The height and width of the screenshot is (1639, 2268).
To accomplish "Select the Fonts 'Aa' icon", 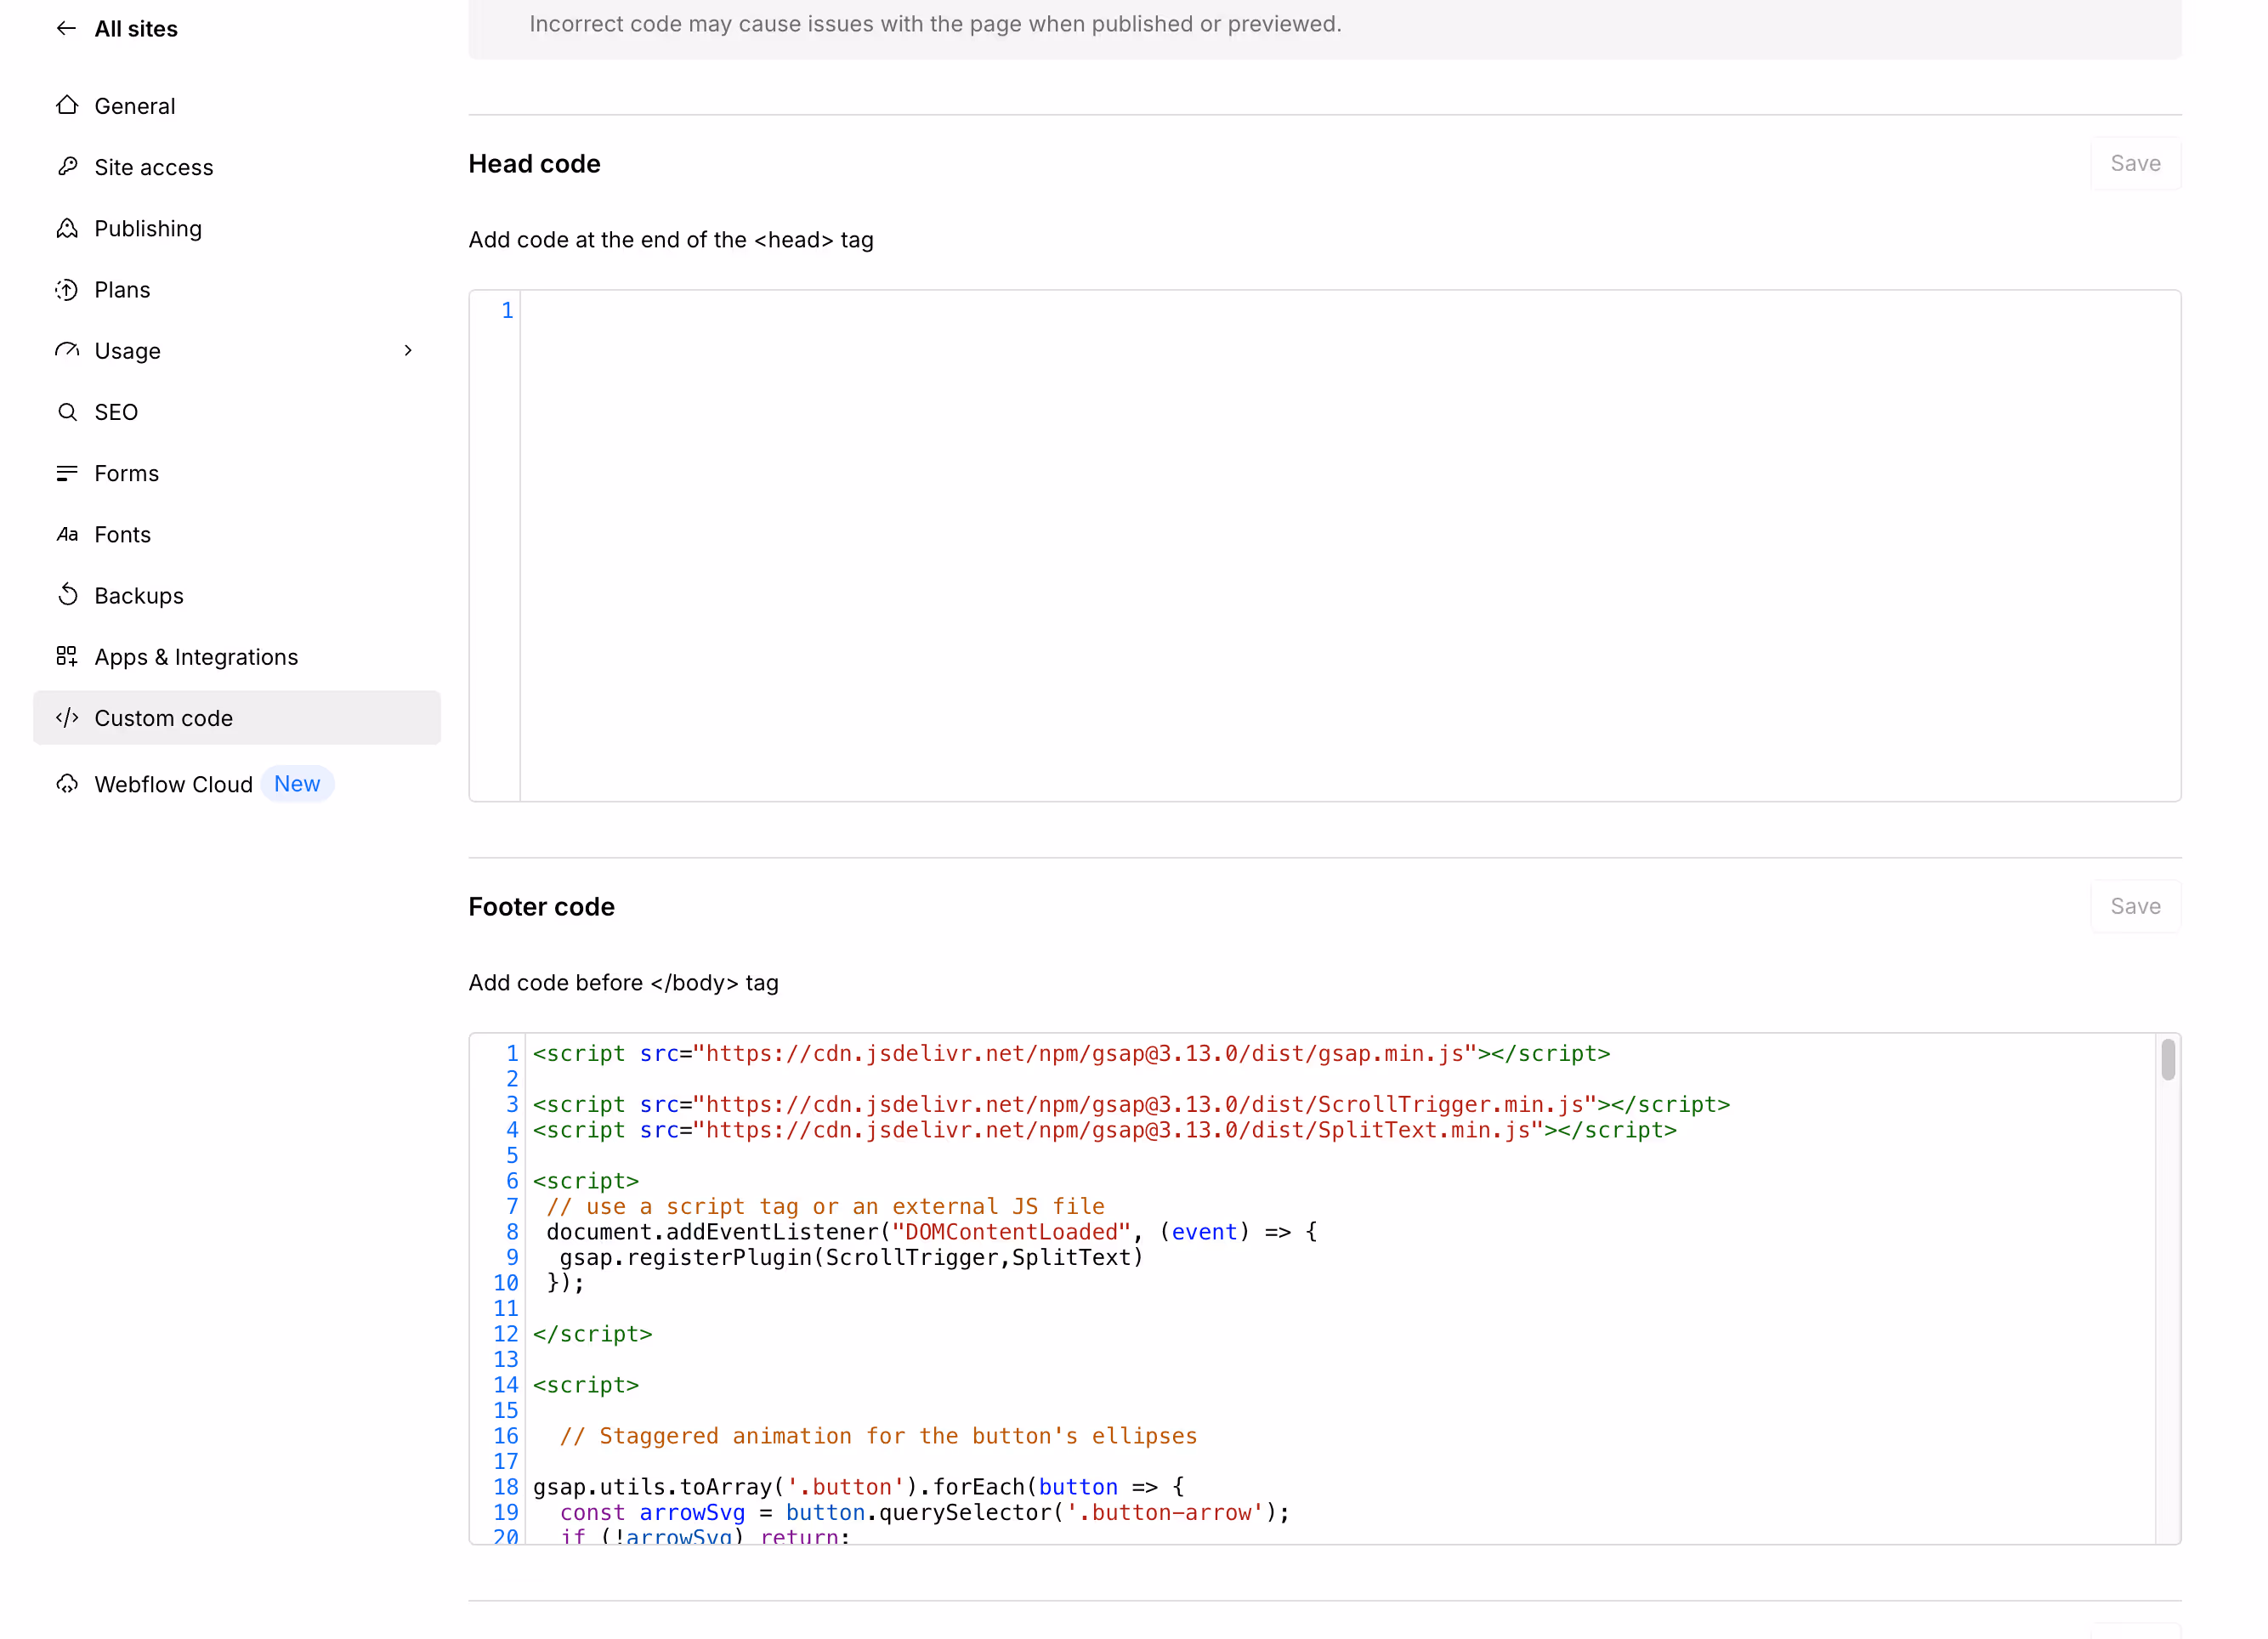I will (x=67, y=534).
